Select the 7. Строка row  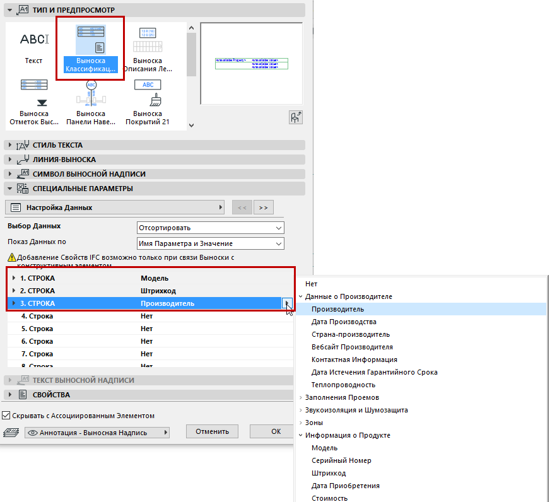click(x=150, y=354)
